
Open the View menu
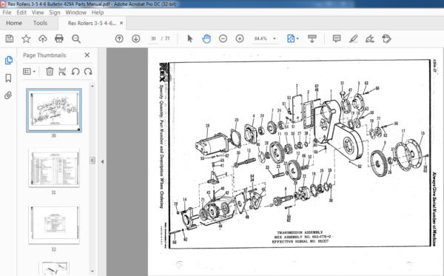pos(38,13)
